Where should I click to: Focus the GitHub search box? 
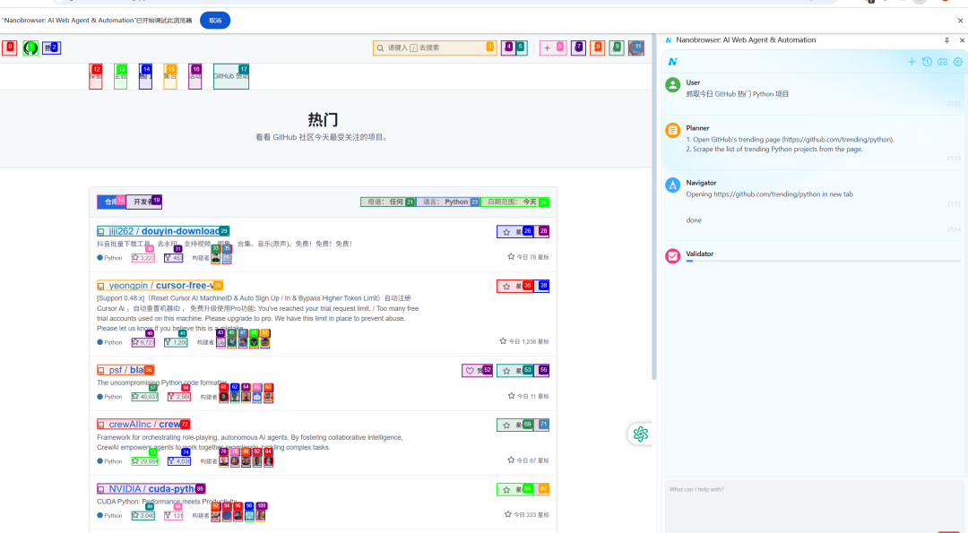(435, 47)
